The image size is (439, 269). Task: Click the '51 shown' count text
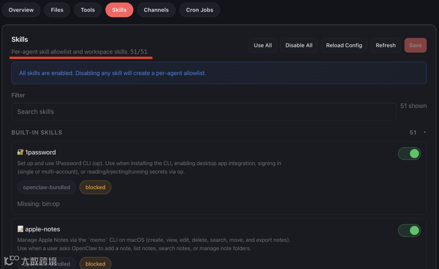pos(413,106)
